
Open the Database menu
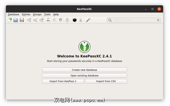(x=13, y=14)
